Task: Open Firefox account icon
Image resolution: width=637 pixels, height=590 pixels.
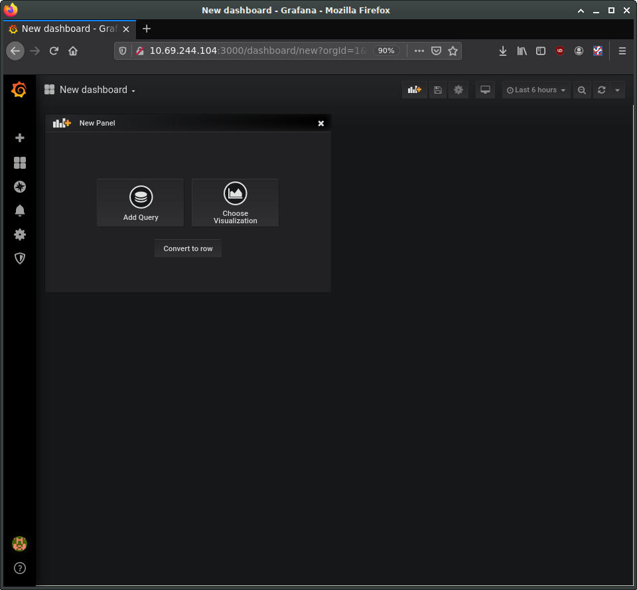Action: pyautogui.click(x=579, y=51)
